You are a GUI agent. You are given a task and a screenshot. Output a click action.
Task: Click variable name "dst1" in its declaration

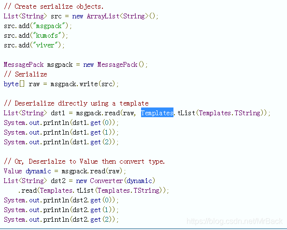pos(58,113)
